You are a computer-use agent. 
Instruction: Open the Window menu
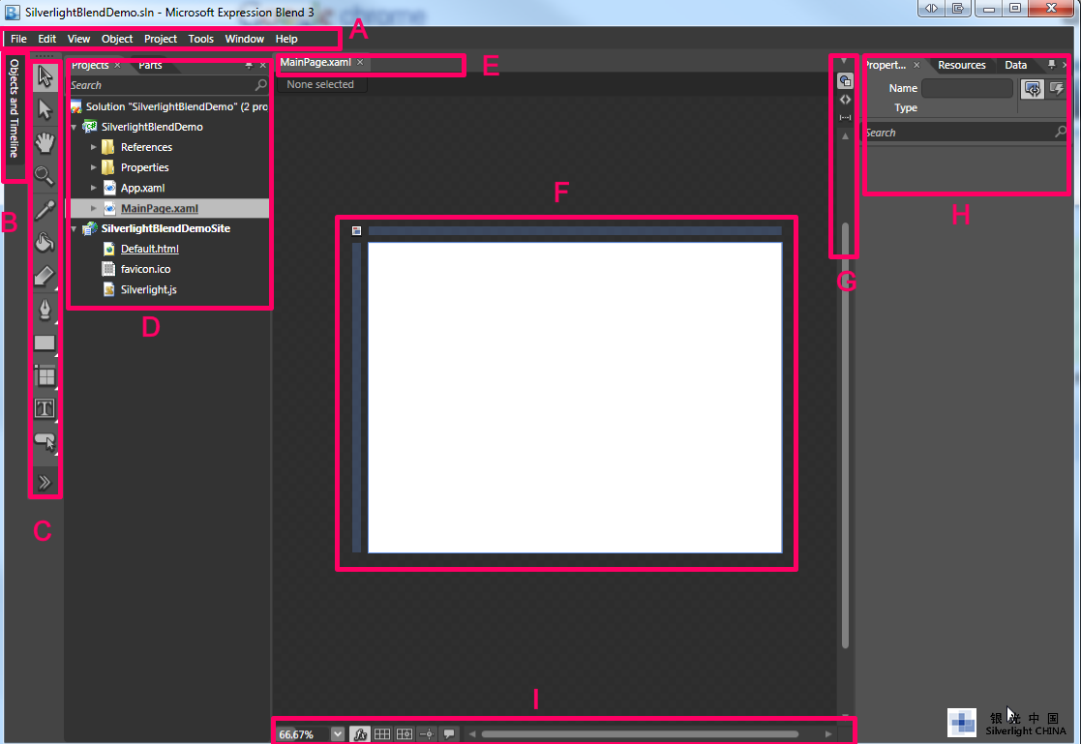(245, 39)
